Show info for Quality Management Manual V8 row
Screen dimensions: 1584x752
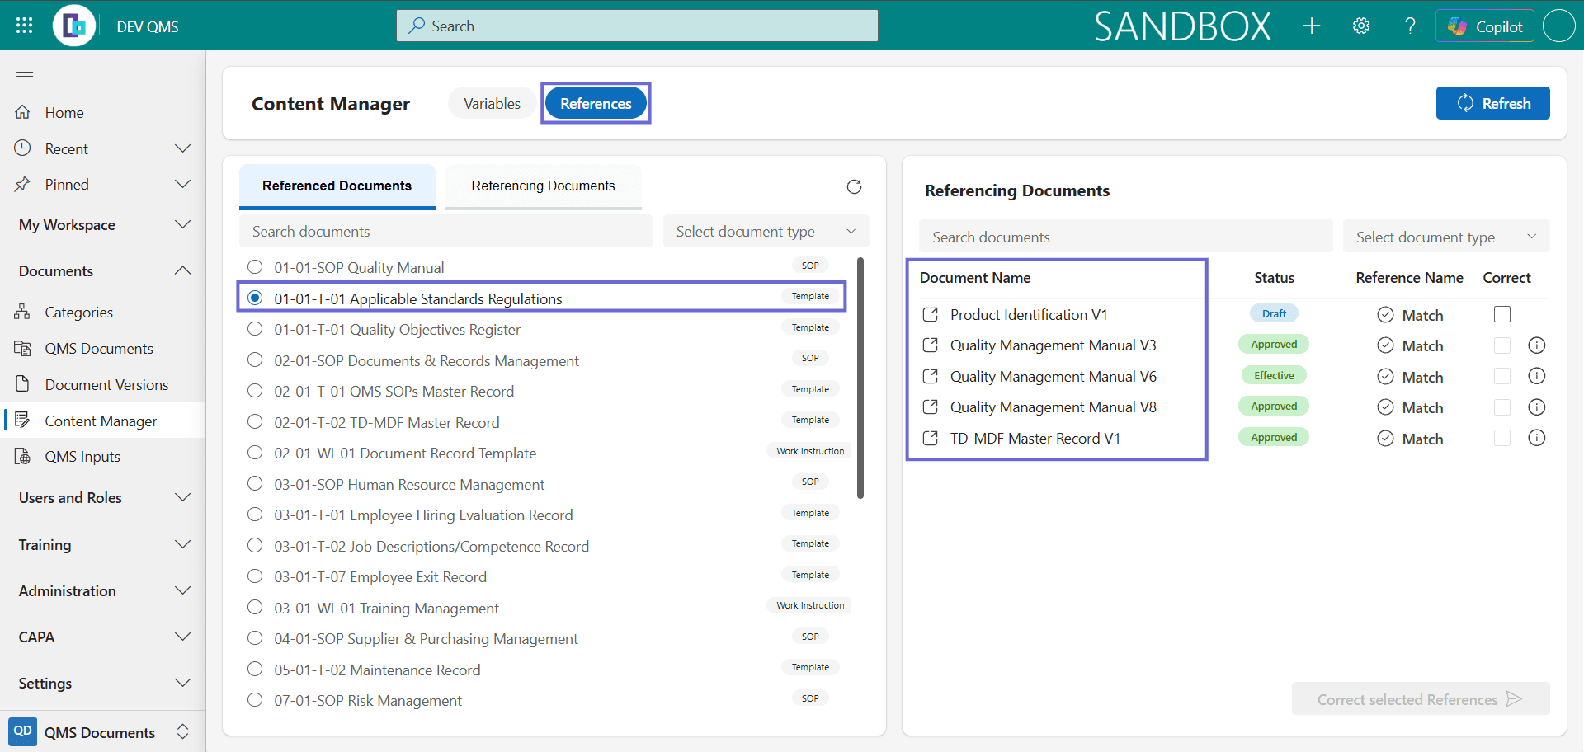tap(1536, 407)
